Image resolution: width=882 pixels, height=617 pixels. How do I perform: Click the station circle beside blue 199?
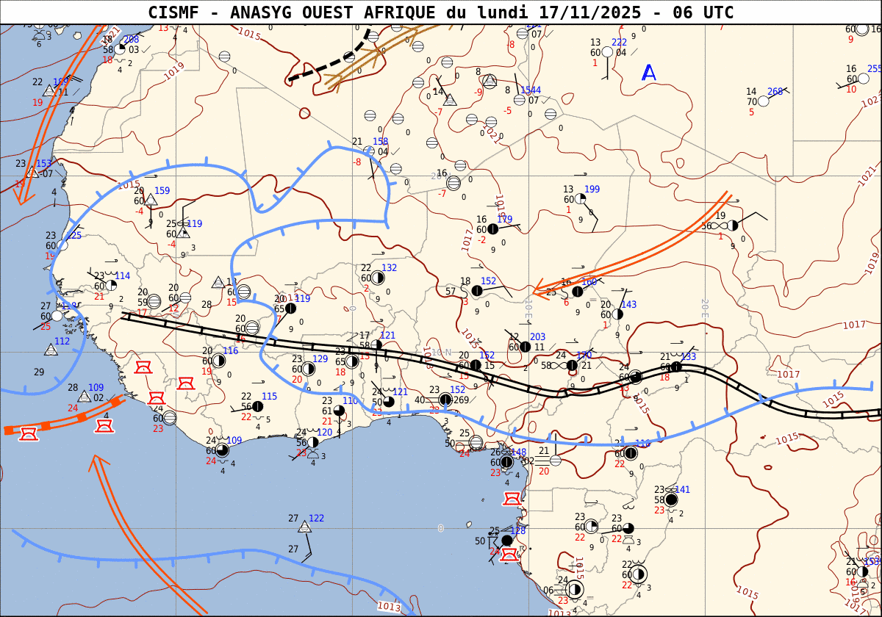(x=580, y=199)
